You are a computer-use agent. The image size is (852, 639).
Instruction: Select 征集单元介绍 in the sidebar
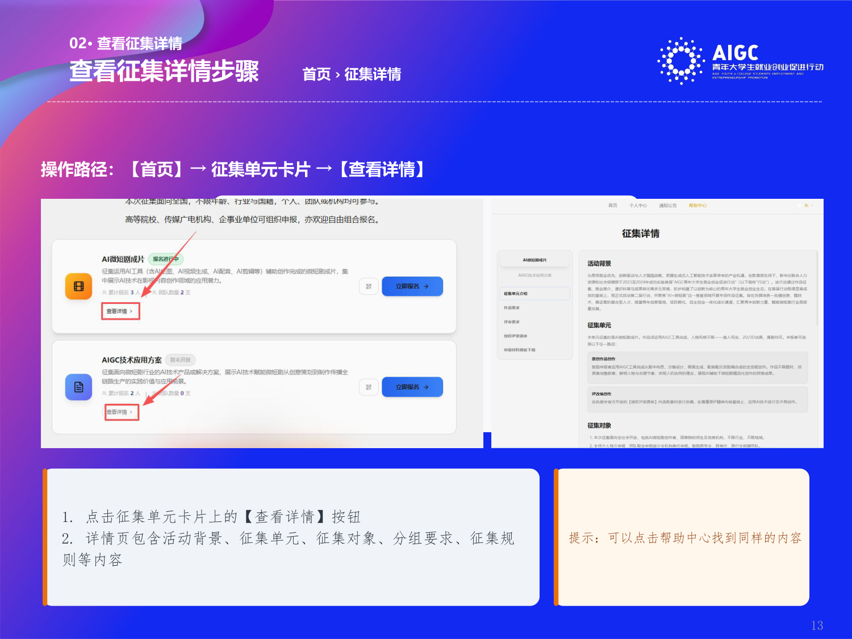(x=534, y=294)
